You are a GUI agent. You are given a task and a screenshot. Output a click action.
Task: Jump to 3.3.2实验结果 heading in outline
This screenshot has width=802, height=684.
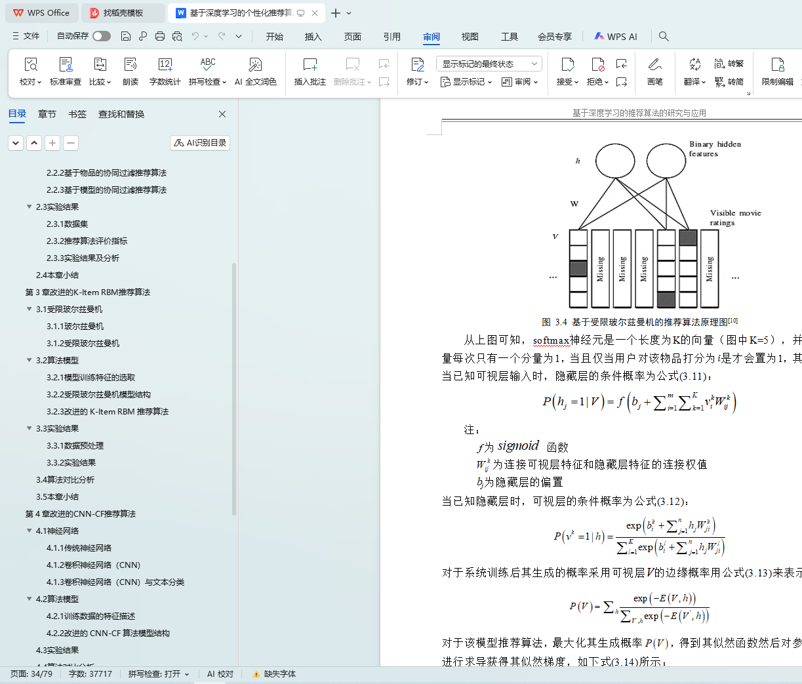(x=71, y=462)
